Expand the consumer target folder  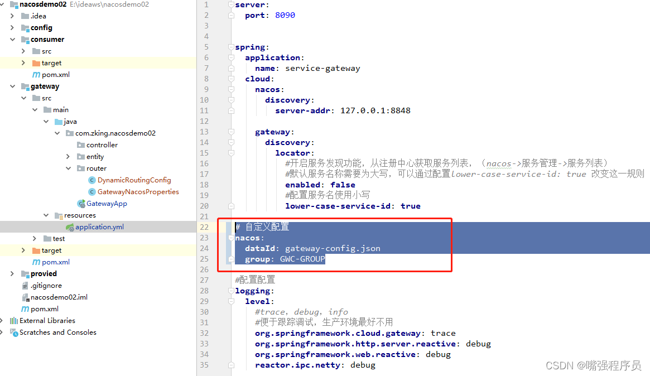[23, 63]
